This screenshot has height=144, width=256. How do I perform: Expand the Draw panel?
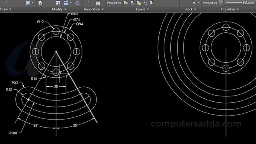pyautogui.click(x=6, y=9)
